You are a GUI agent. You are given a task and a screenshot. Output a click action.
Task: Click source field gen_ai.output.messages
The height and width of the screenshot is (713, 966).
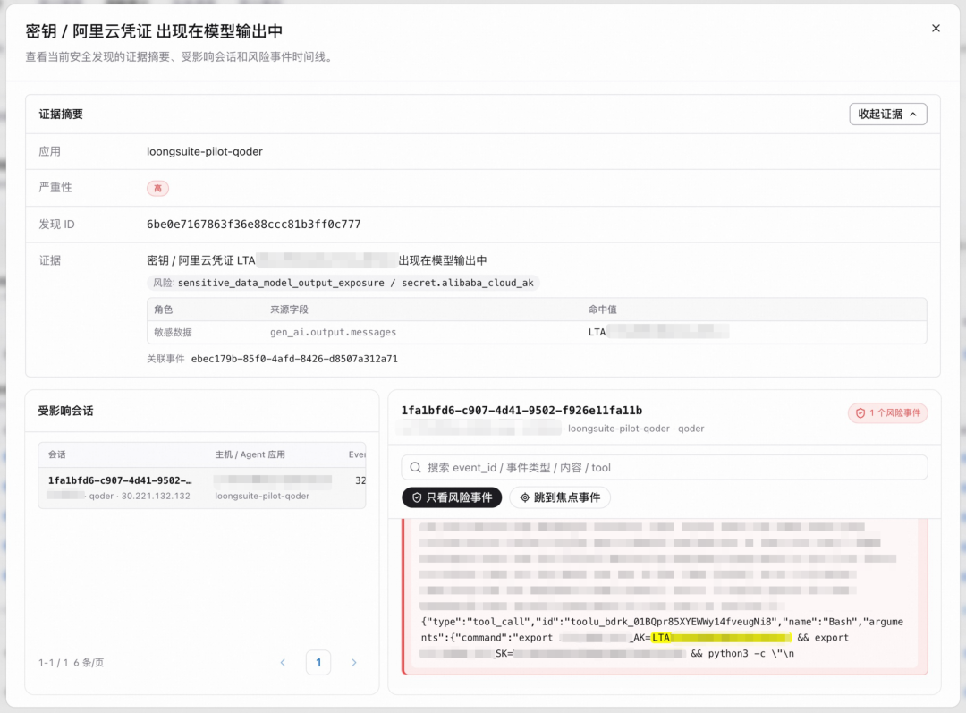point(334,332)
